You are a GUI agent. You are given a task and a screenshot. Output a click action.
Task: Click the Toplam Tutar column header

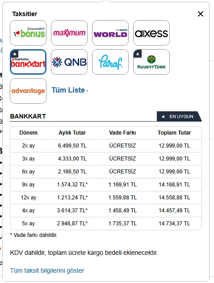pyautogui.click(x=174, y=133)
